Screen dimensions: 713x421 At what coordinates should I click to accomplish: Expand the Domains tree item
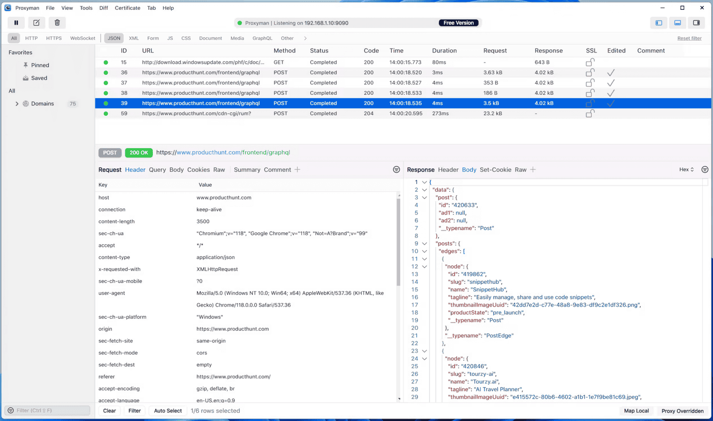tap(17, 104)
